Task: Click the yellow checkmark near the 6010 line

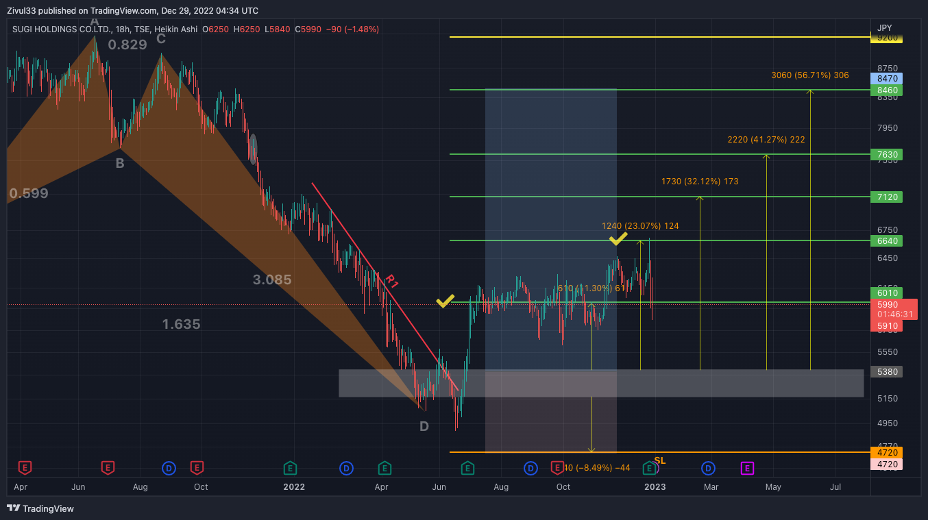Action: 445,300
